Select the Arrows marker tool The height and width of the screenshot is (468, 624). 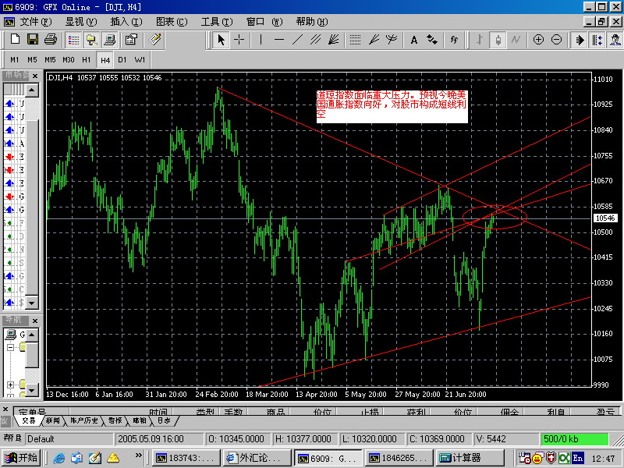coord(432,40)
